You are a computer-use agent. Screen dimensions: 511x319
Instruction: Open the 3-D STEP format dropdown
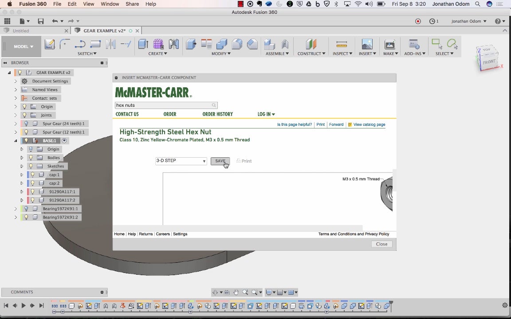(181, 161)
